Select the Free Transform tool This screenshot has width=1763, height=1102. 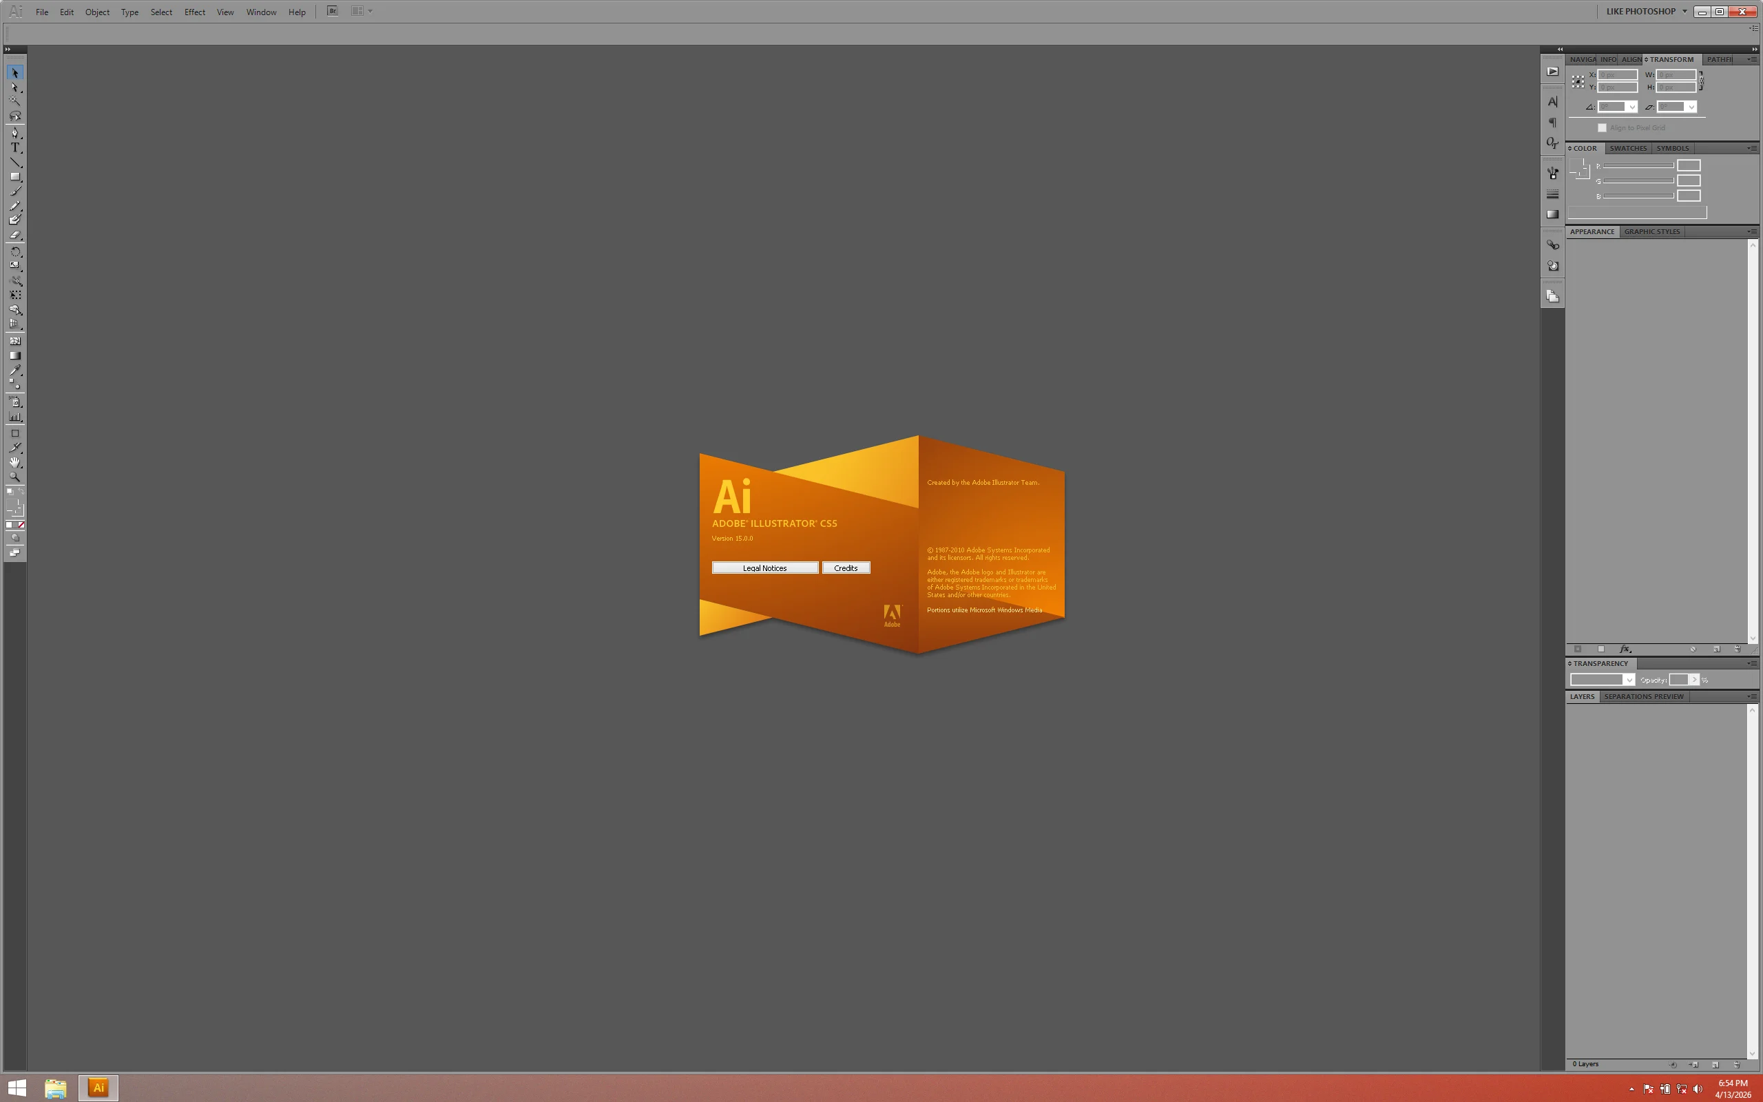(14, 295)
